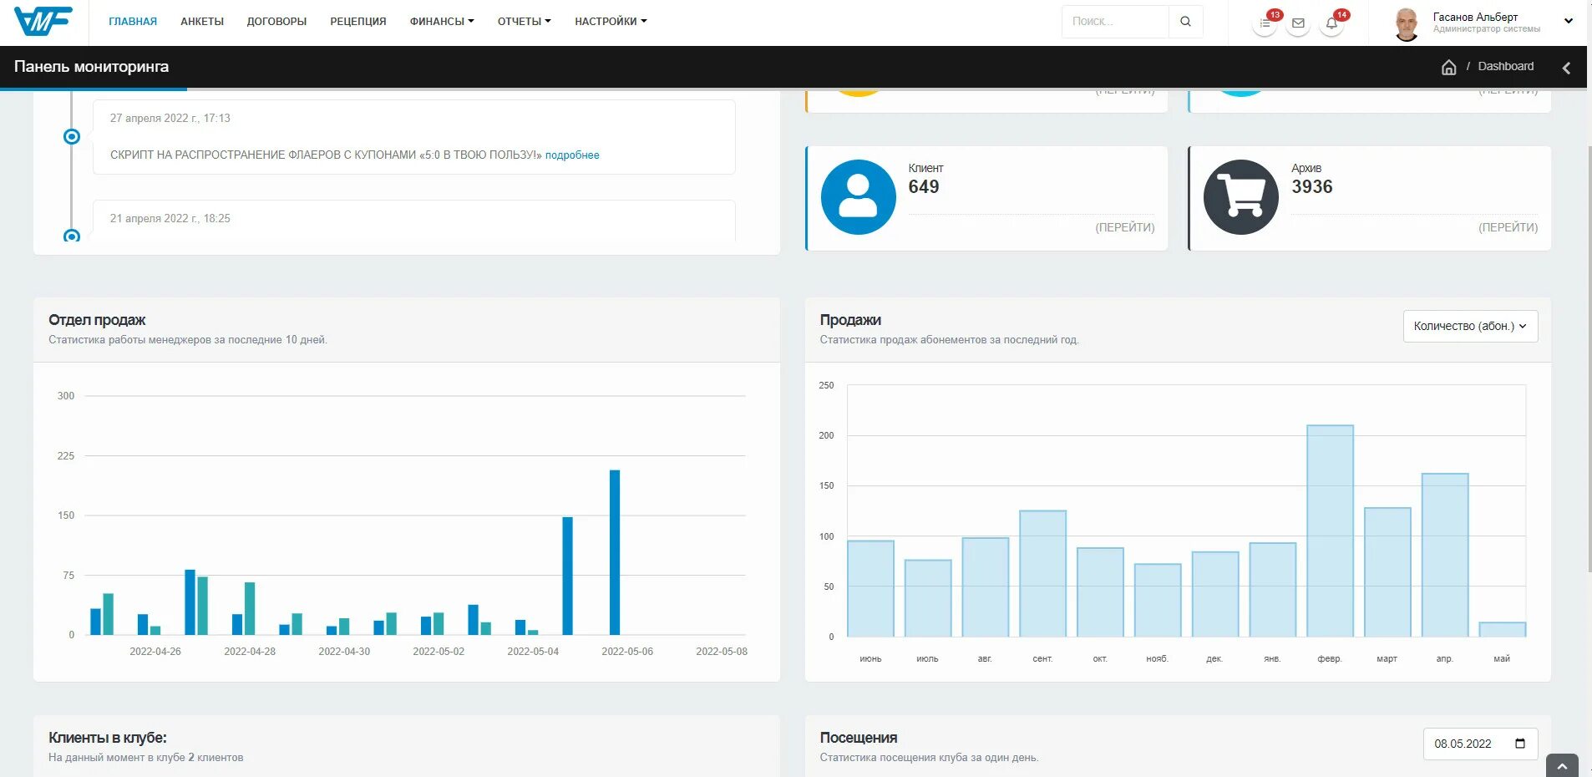Screen dimensions: 1592x777
Task: Open the РЕЦЕПЦИЯ menu item
Action: 358,22
